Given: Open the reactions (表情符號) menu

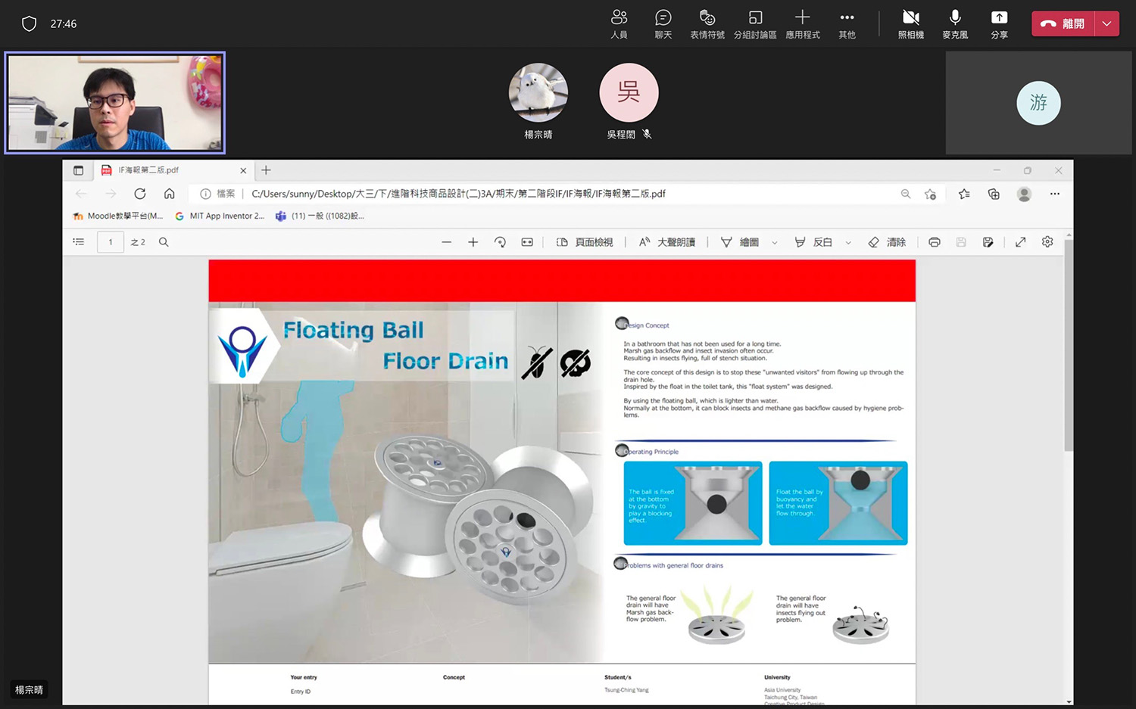Looking at the screenshot, I should click(x=707, y=23).
